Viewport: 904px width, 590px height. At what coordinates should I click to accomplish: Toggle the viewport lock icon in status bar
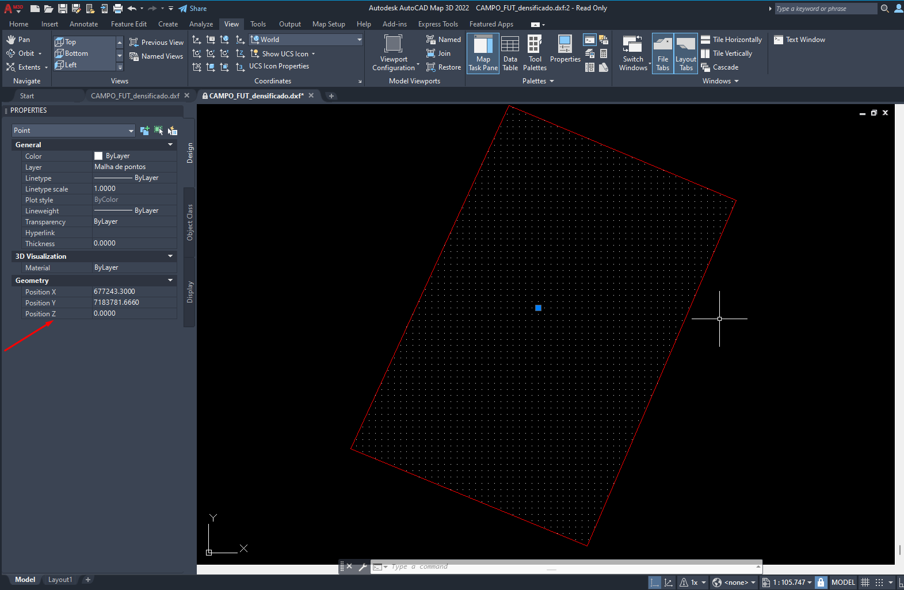[x=821, y=582]
